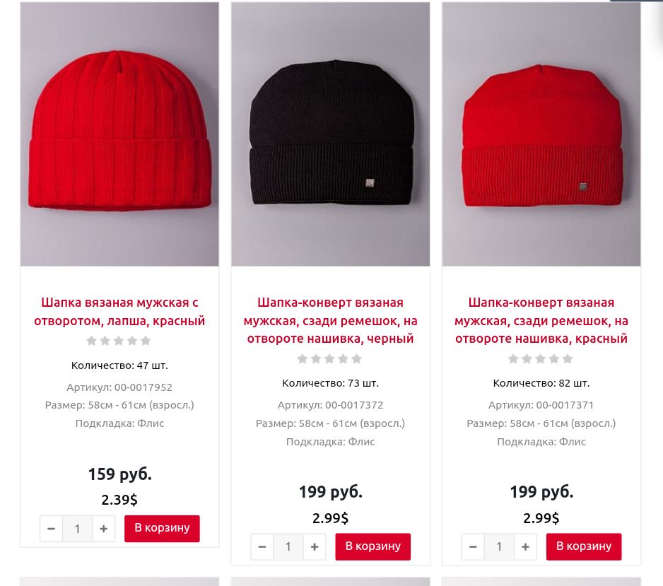The image size is (663, 586).
Task: Decrease quantity for red шапка-конверт
Action: point(473,546)
